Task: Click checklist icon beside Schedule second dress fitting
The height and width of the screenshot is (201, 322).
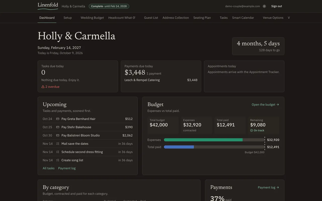Action: tap(58, 152)
